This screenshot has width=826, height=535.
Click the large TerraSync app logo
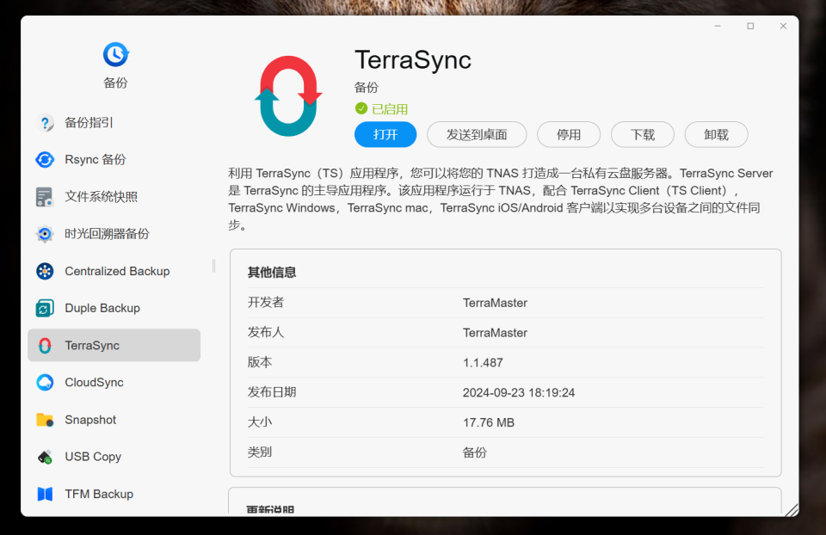pyautogui.click(x=288, y=95)
